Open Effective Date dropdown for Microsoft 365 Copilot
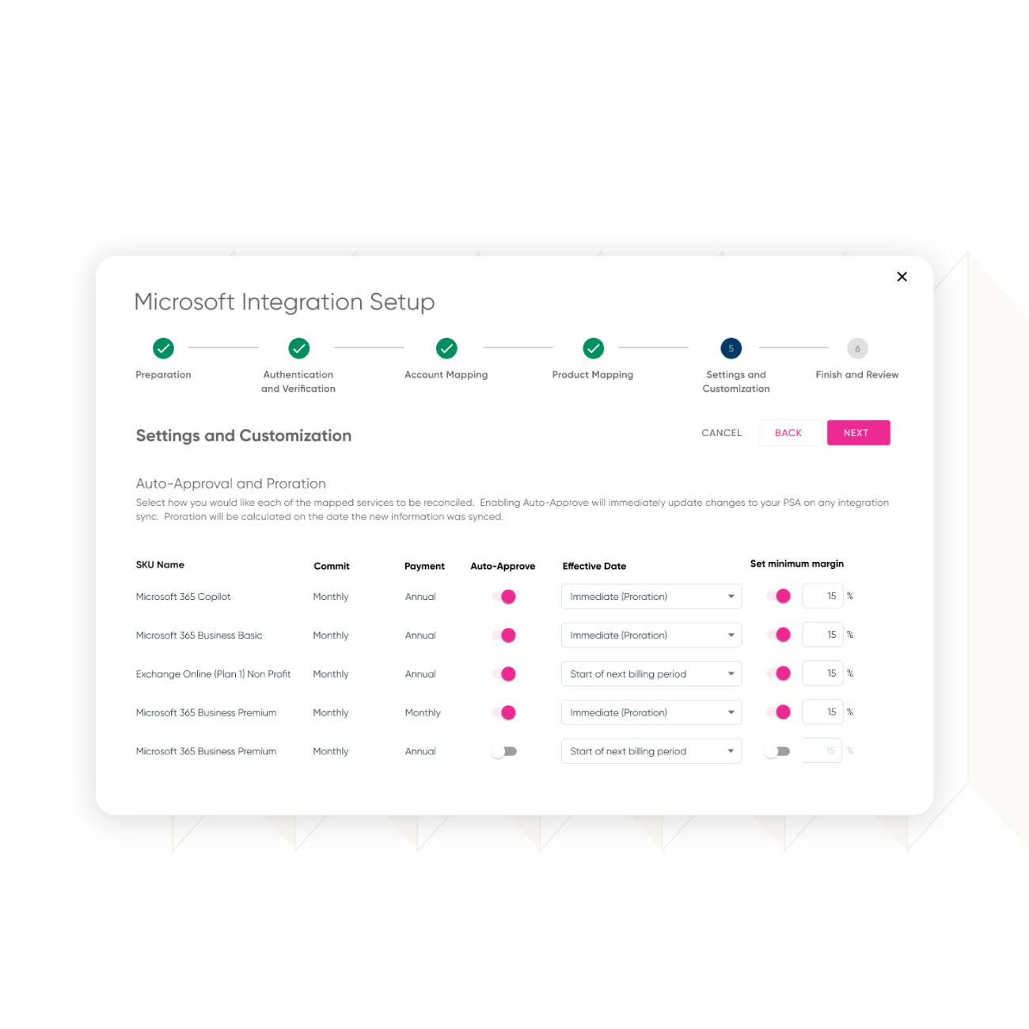 651,597
